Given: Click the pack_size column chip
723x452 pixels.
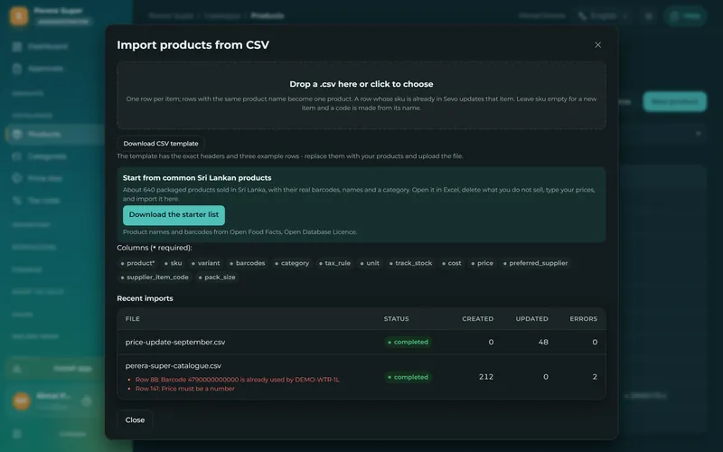Looking at the screenshot, I should 217,278.
